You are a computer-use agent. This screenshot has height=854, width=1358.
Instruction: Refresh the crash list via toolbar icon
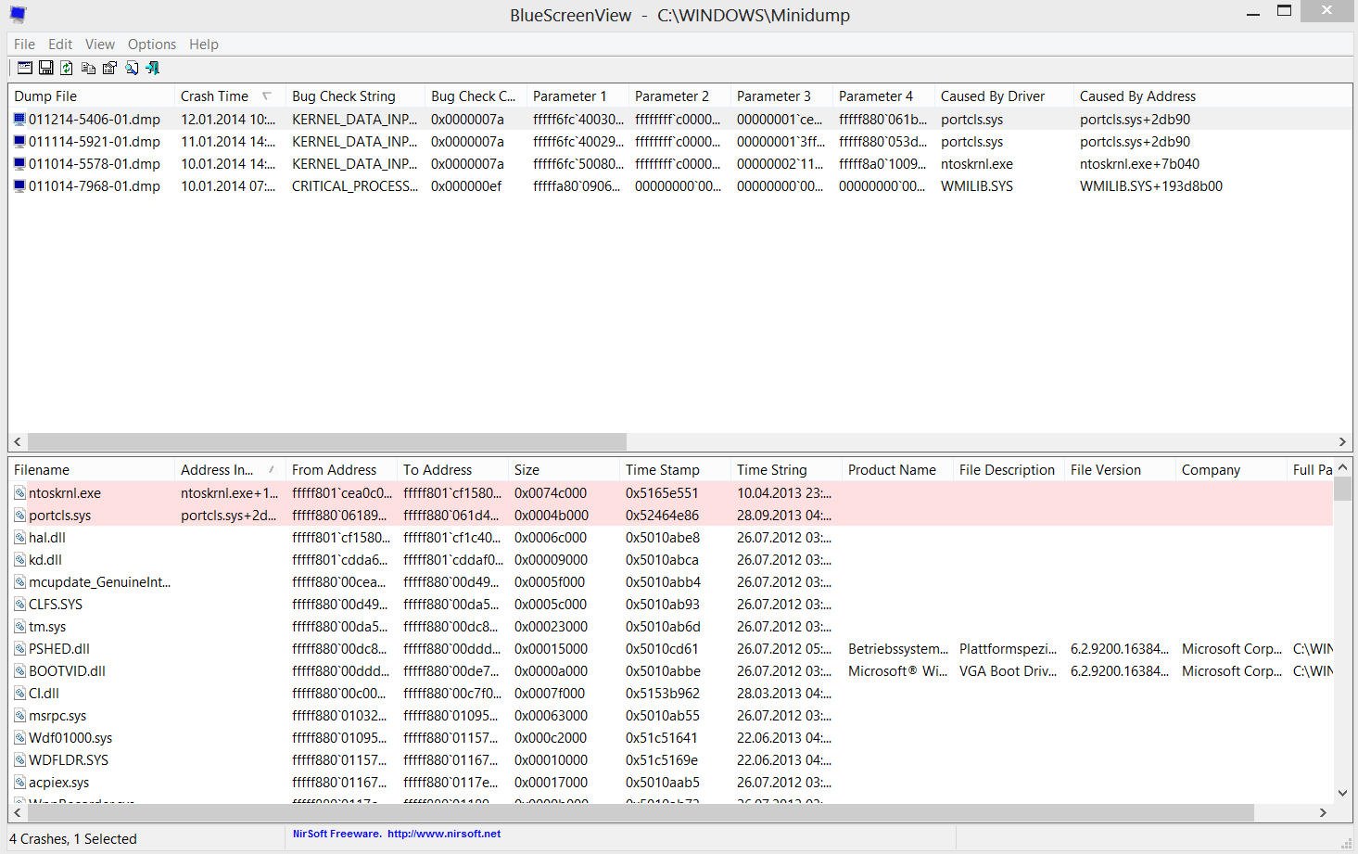coord(67,68)
